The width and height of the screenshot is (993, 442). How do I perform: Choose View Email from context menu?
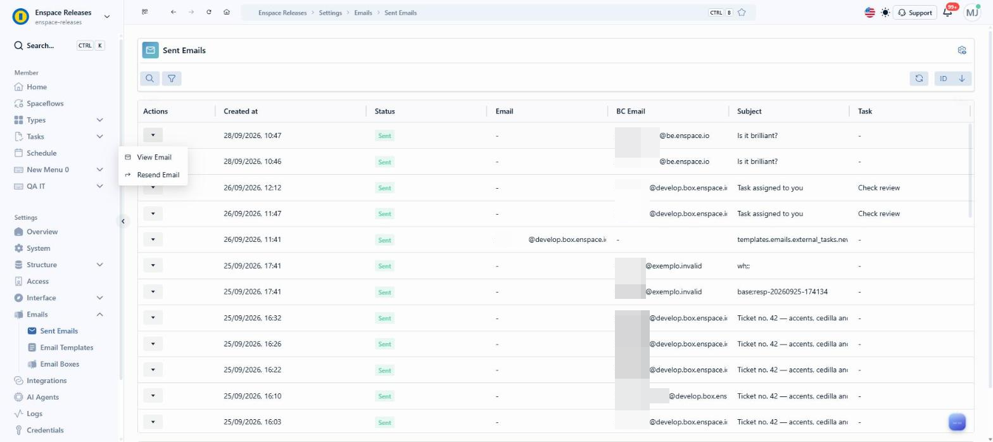coord(153,157)
